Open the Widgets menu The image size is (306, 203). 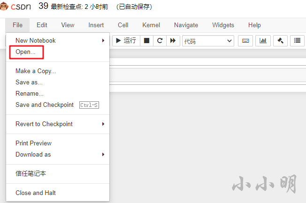[x=223, y=25]
